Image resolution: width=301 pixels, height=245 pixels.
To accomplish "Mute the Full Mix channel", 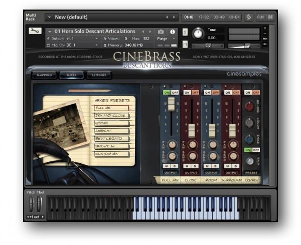I will 167,166.
